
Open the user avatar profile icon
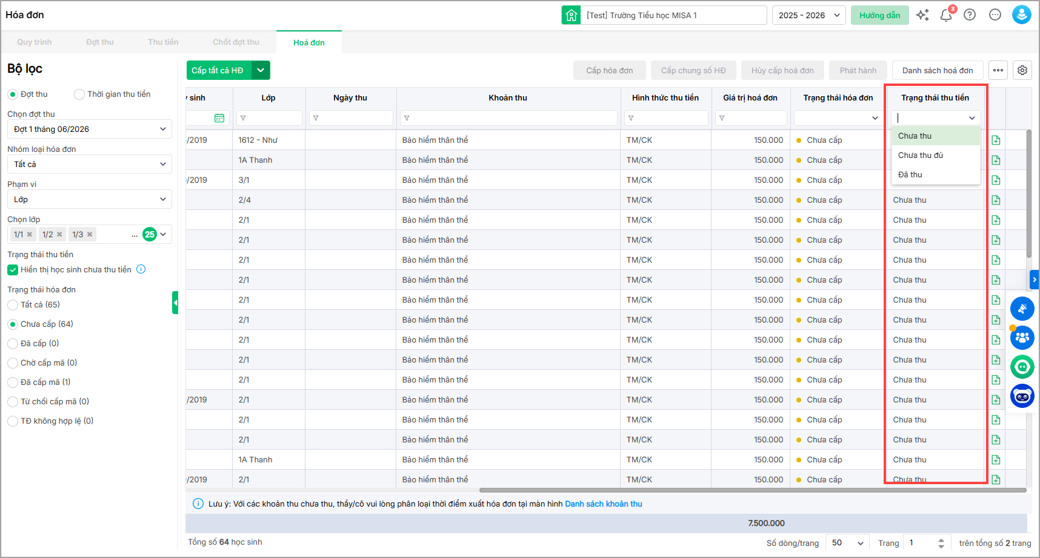[1021, 15]
